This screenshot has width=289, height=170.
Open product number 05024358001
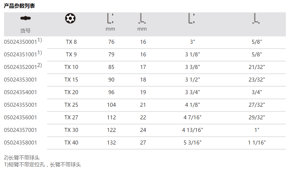point(20,143)
